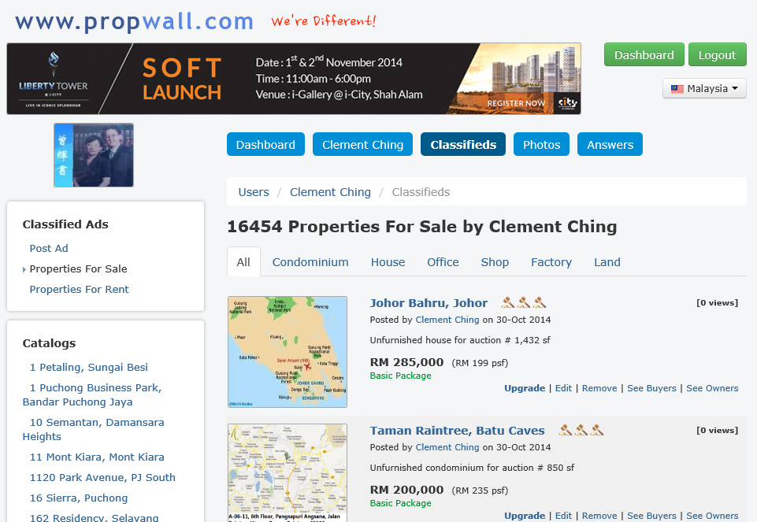Switch to the Land tab

(x=607, y=262)
